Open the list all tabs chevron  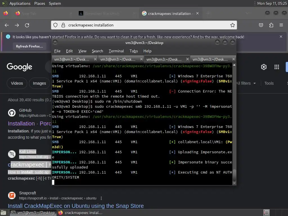247,13
